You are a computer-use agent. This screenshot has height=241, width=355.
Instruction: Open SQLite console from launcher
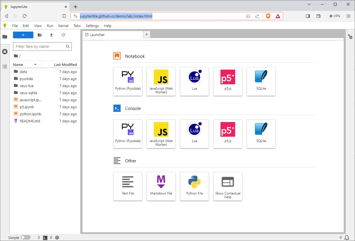pos(261,134)
